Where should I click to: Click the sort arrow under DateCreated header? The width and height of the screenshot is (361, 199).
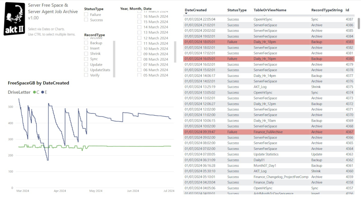[x=186, y=14]
